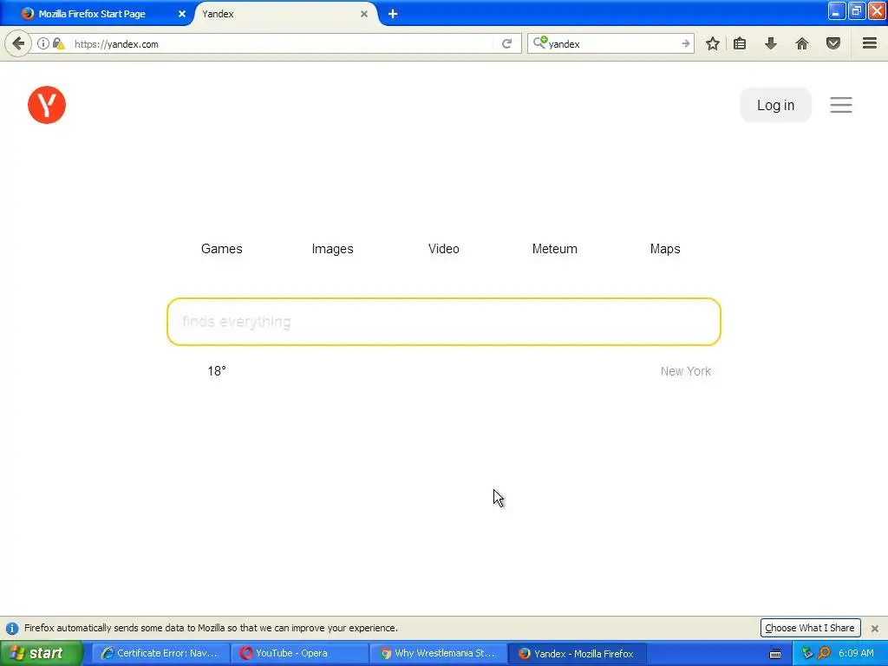Open site information icon in address bar
This screenshot has width=888, height=666.
43,43
